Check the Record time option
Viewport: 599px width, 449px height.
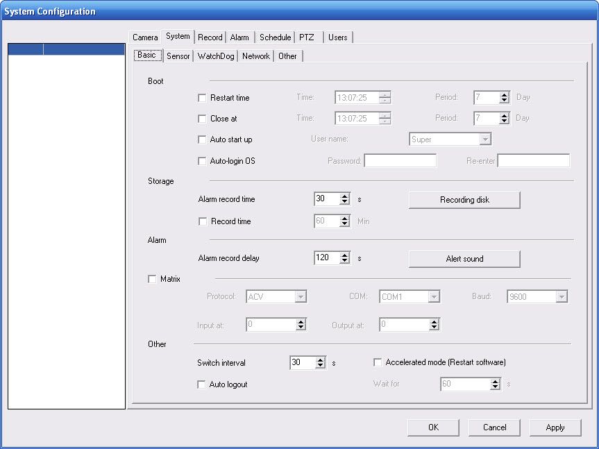click(x=203, y=221)
